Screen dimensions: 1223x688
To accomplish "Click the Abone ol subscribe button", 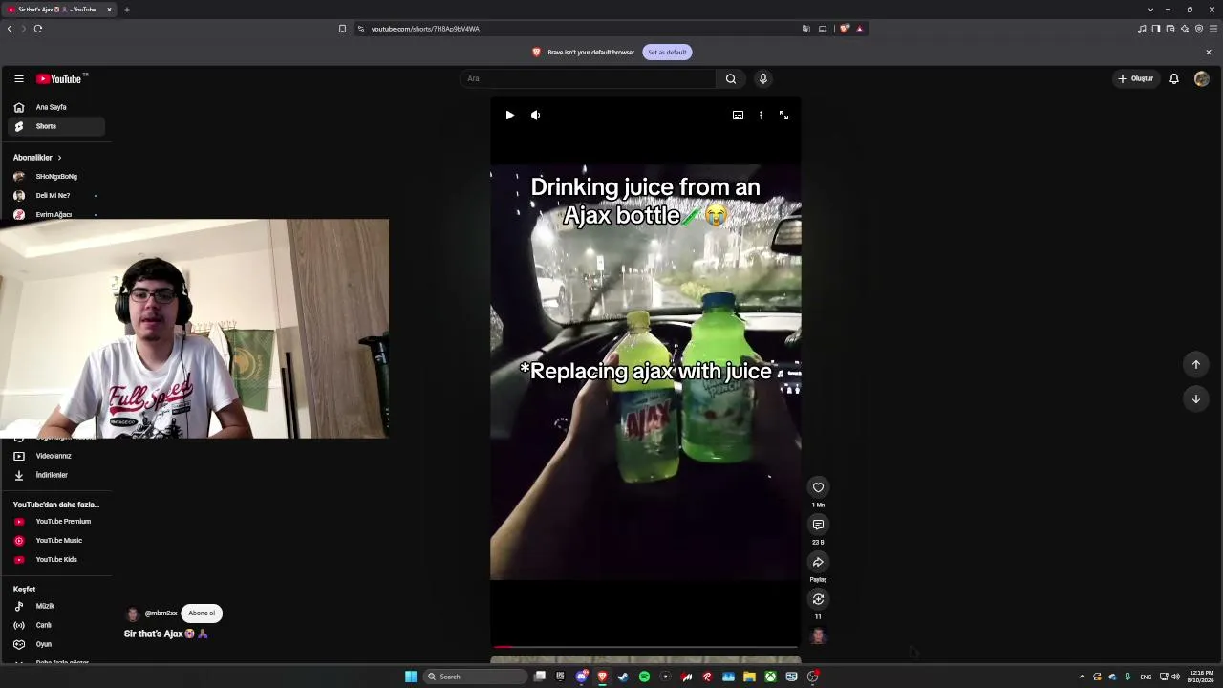I will click(x=202, y=613).
